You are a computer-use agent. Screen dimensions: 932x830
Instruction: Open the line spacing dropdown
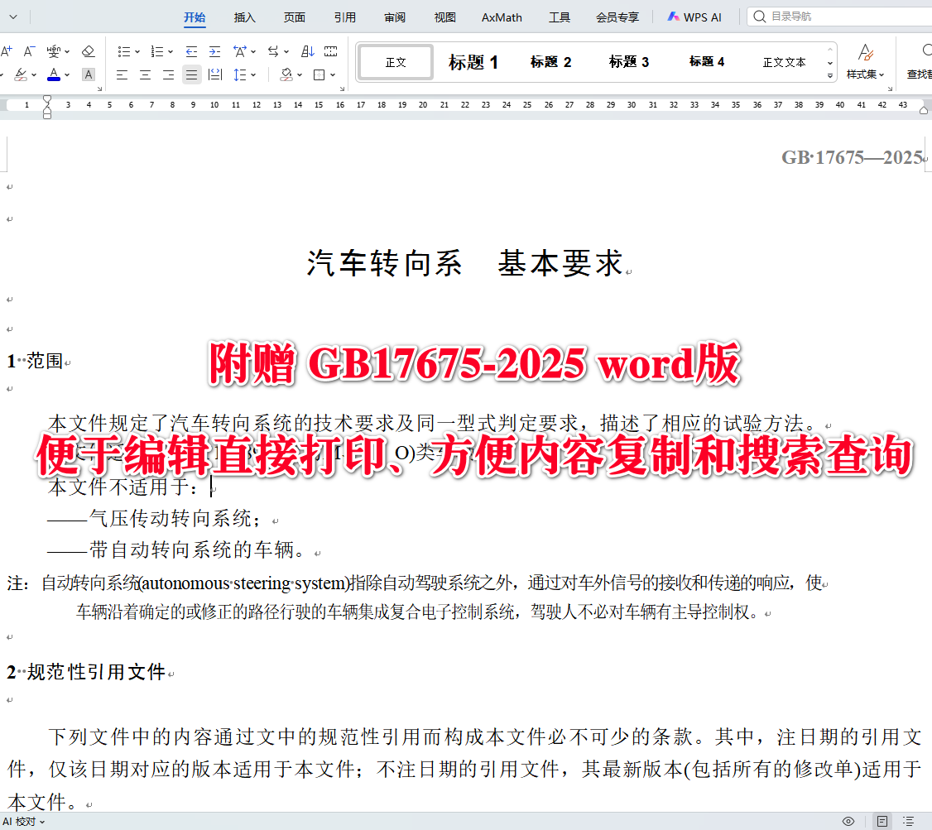[x=254, y=74]
